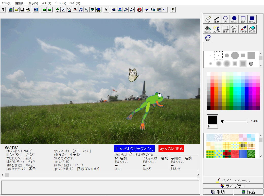This screenshot has width=264, height=196.
Task: Click the floppy disk save icon
Action: pyautogui.click(x=22, y=10)
